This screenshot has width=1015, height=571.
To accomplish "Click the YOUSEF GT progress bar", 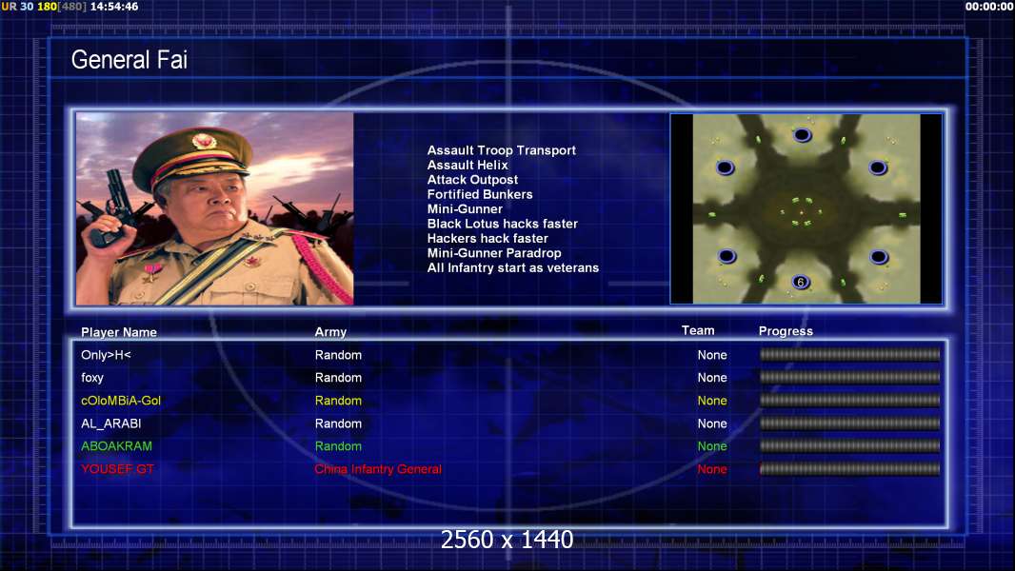I will pyautogui.click(x=850, y=469).
